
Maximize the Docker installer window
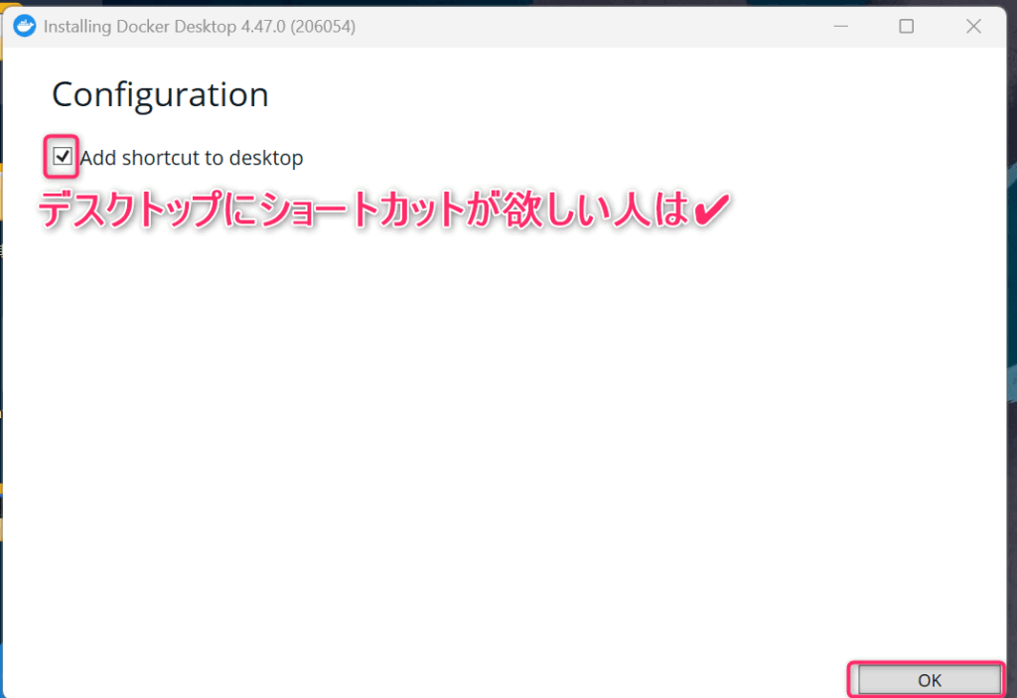pyautogui.click(x=906, y=27)
